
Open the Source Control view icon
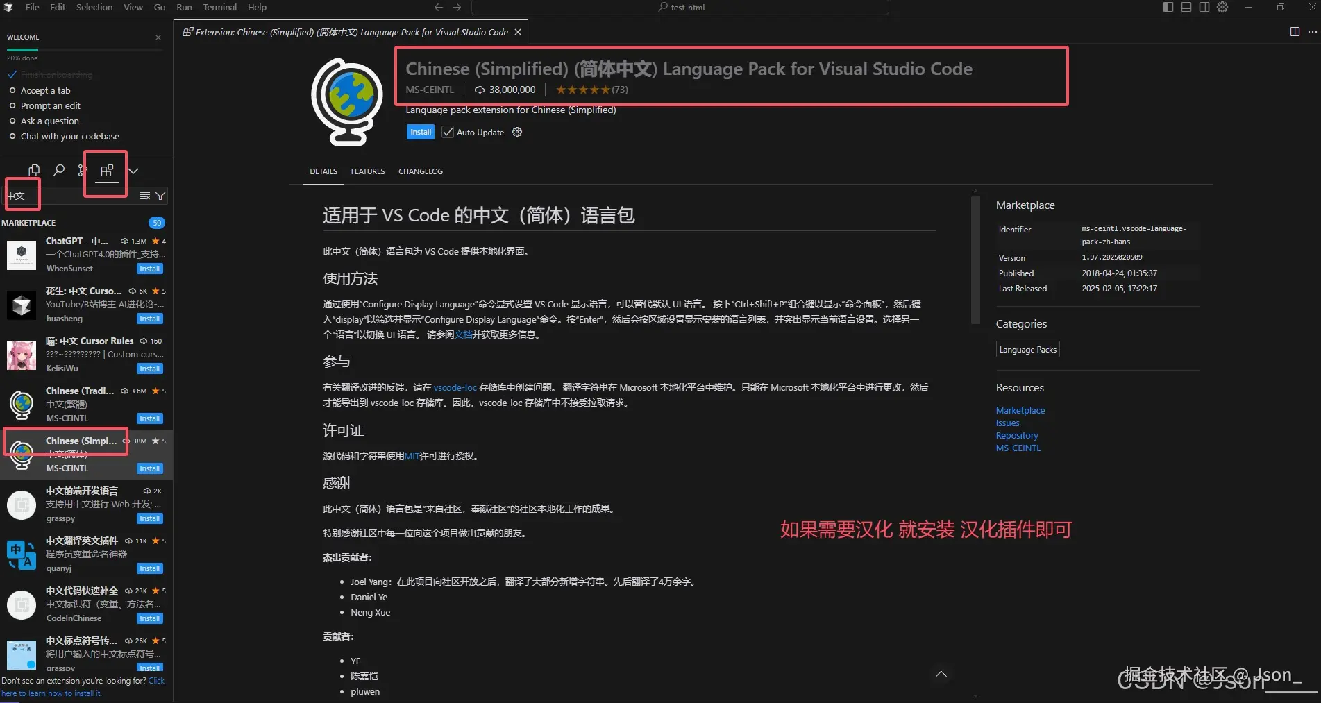coord(82,170)
